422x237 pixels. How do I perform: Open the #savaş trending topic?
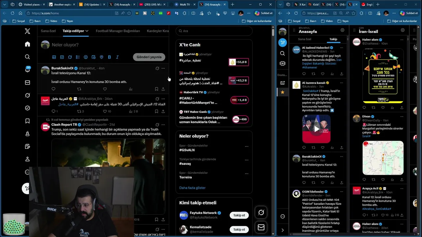tap(185, 164)
